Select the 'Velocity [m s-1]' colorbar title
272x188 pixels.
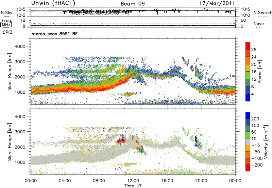coord(266,142)
